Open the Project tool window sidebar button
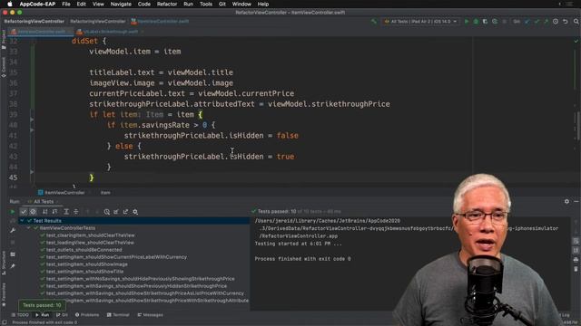This screenshot has height=326, width=581. click(x=4, y=40)
